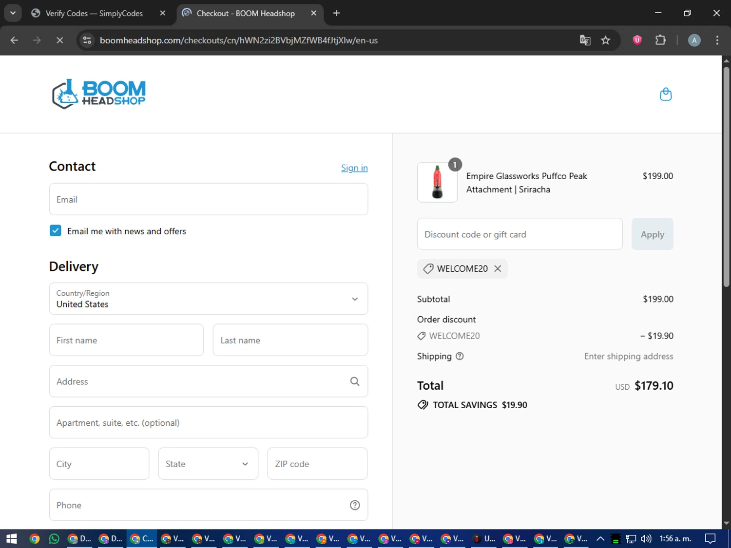Click the Empire Glassworks Puffco Peak product name

[526, 183]
